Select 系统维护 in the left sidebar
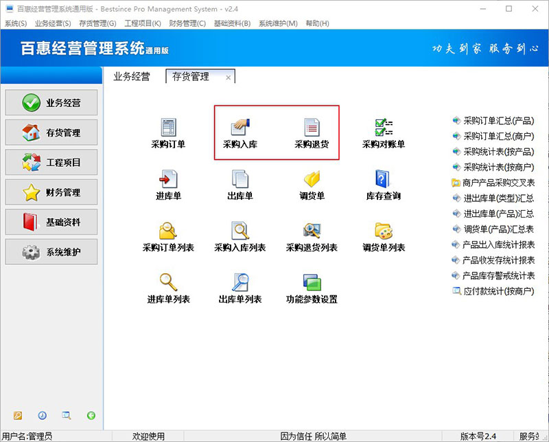549x442 pixels. 51,252
